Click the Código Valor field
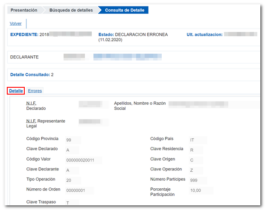 click(x=83, y=160)
